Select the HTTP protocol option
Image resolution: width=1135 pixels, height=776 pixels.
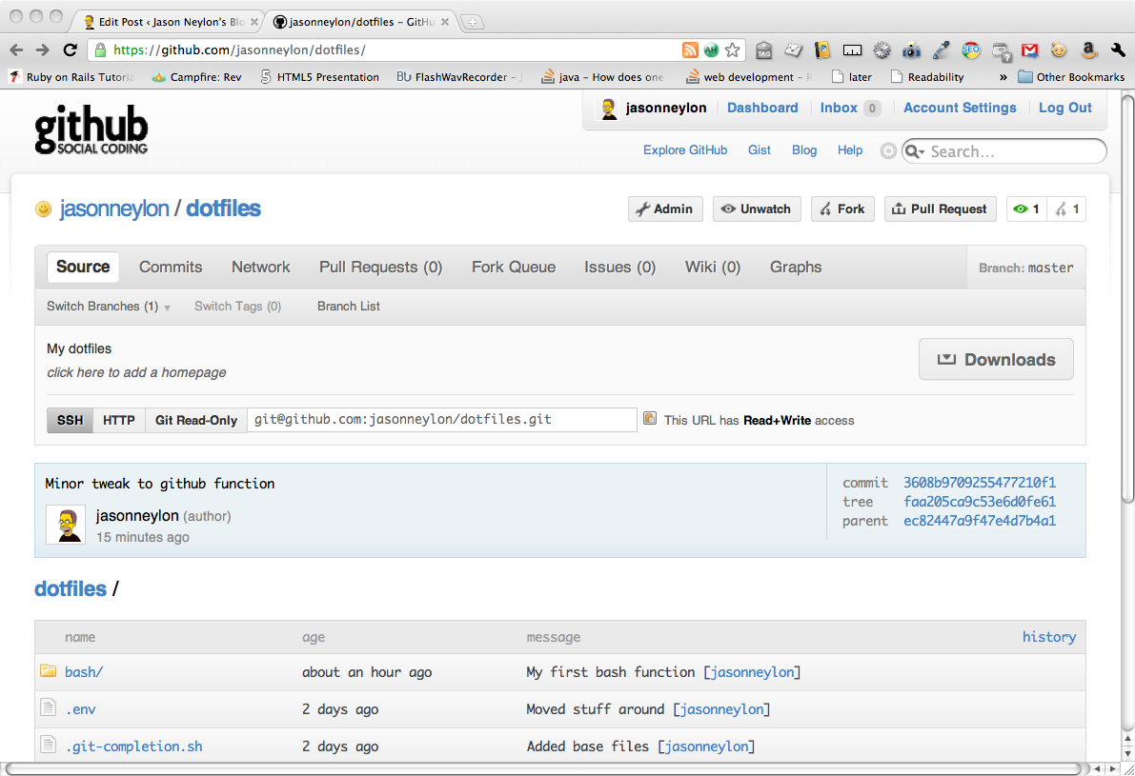tap(118, 419)
